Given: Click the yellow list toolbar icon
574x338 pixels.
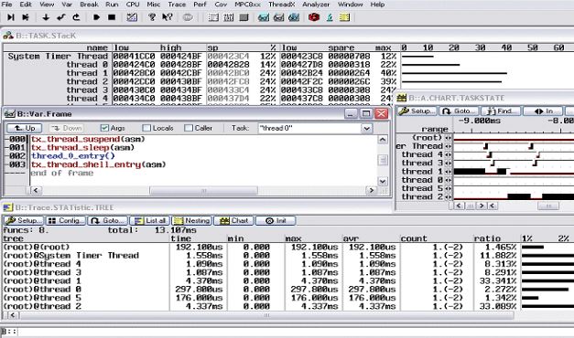Looking at the screenshot, I should click(x=344, y=17).
